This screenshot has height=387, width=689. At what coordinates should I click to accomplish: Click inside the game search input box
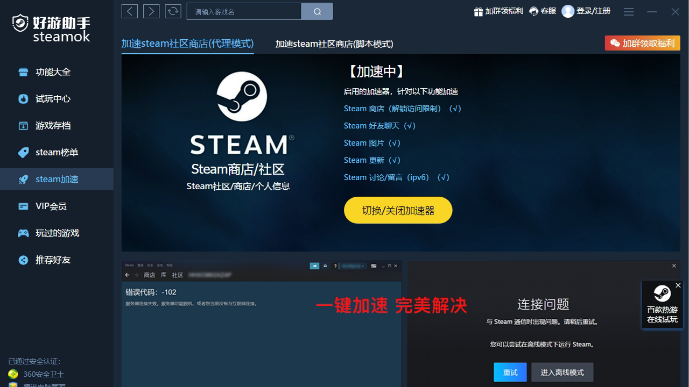pos(243,11)
